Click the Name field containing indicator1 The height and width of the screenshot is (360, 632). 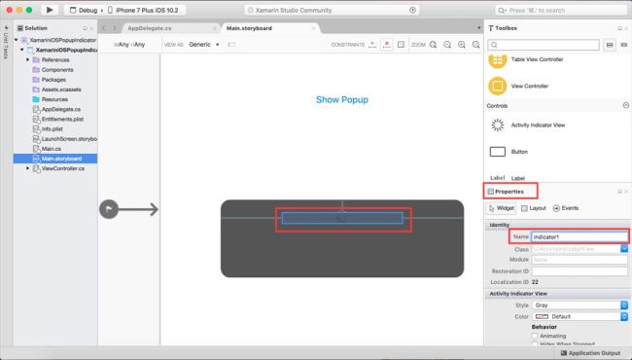tap(579, 237)
